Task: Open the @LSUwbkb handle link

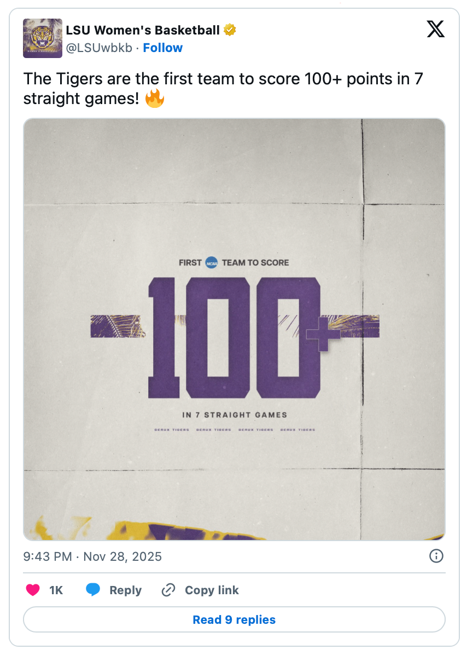Action: [x=99, y=48]
